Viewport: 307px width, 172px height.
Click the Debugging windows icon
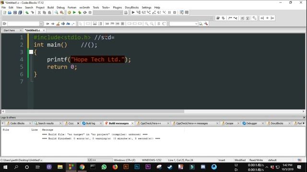[x=182, y=12]
